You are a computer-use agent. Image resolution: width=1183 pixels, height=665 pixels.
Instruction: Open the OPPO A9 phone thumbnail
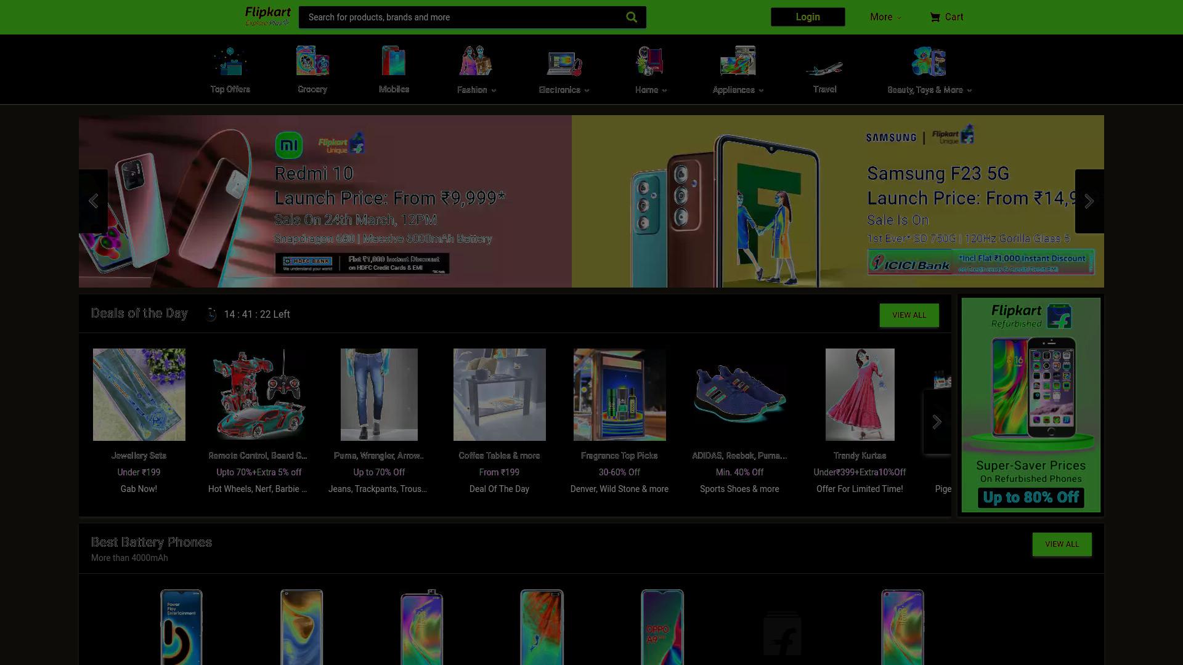tap(662, 627)
